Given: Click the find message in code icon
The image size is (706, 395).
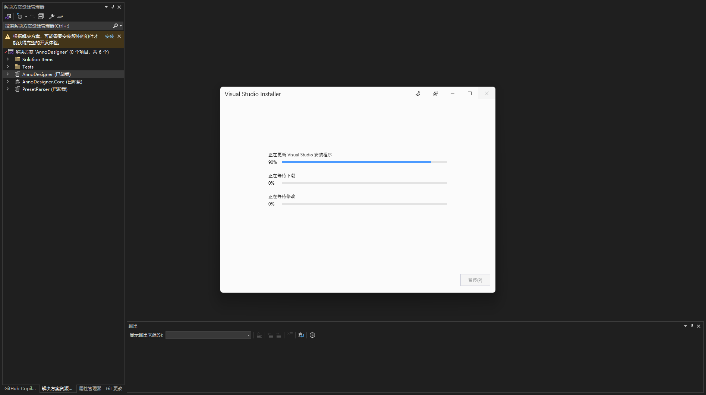Looking at the screenshot, I should pos(259,335).
